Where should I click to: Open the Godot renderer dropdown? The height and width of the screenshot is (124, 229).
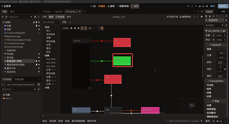coord(223,6)
